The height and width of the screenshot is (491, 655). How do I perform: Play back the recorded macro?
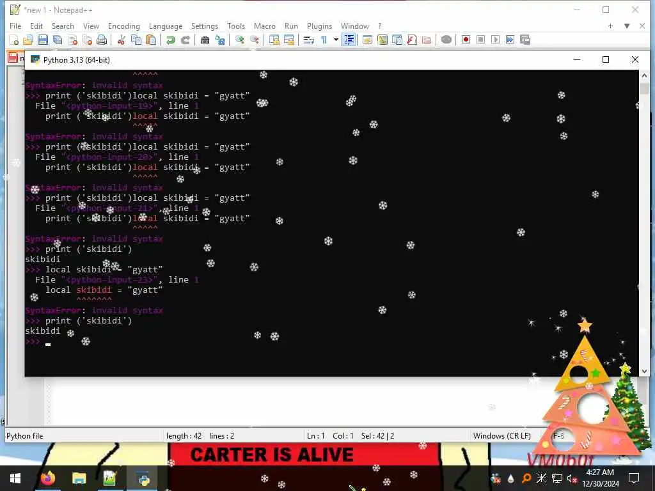[496, 40]
